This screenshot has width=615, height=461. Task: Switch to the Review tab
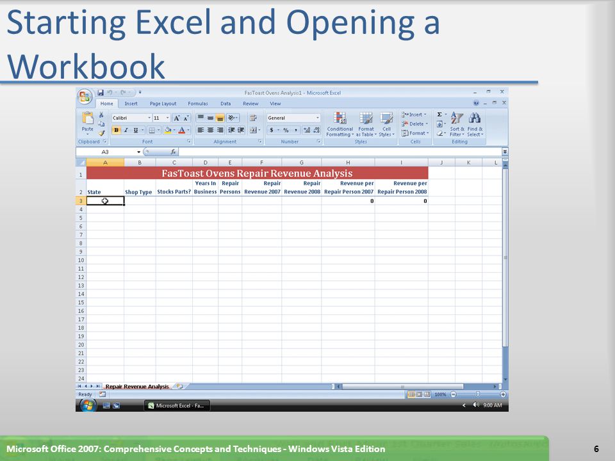250,104
